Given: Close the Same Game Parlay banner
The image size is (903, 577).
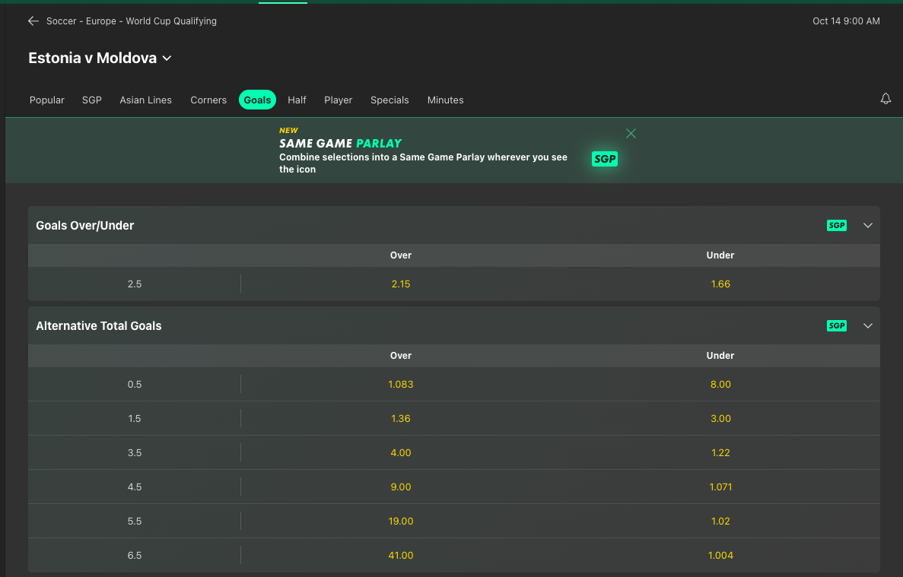Looking at the screenshot, I should (631, 134).
